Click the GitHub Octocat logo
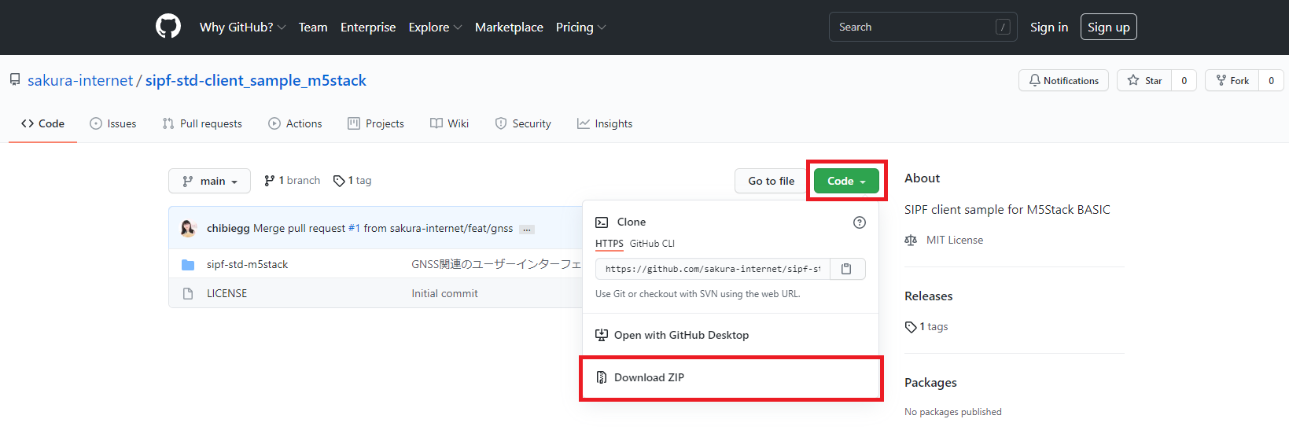Image resolution: width=1289 pixels, height=430 pixels. 168,27
